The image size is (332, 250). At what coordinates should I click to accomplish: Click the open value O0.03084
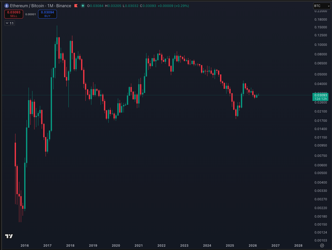click(95, 6)
